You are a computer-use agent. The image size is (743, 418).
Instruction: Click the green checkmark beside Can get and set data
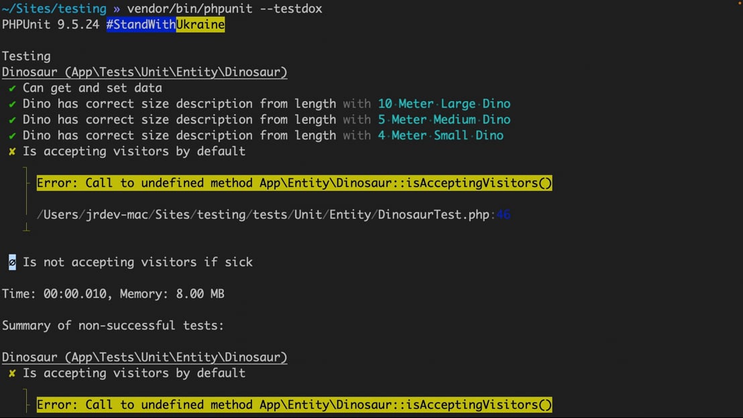12,88
